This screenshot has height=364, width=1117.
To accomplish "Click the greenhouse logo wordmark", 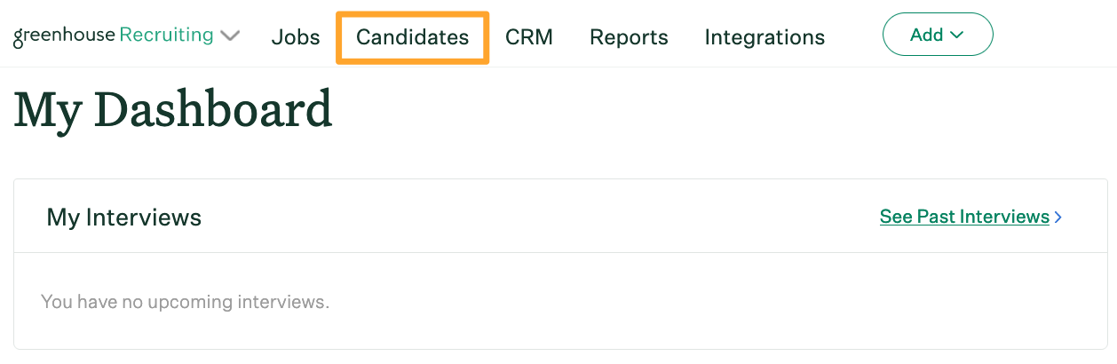I will coord(63,36).
